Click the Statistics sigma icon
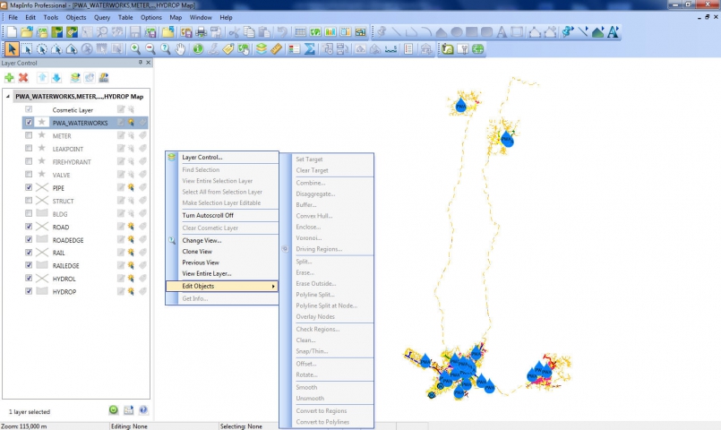721x430 pixels. coord(310,48)
